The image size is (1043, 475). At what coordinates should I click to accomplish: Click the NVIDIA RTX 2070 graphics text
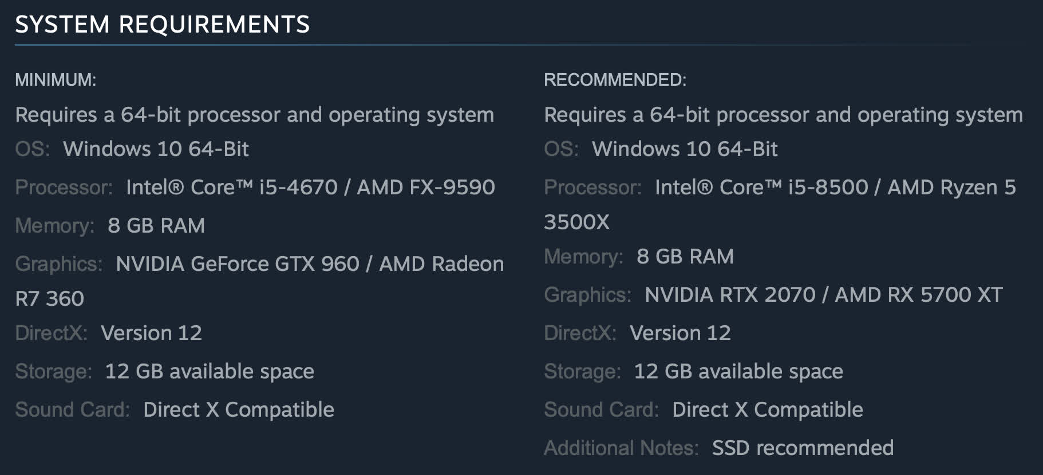point(730,295)
